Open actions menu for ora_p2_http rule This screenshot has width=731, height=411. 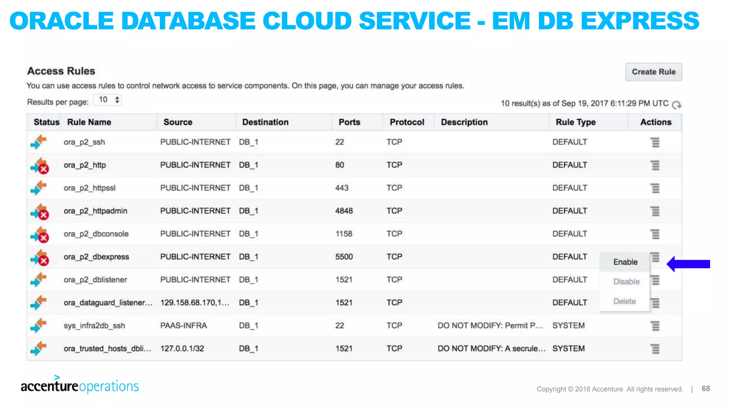tap(655, 165)
